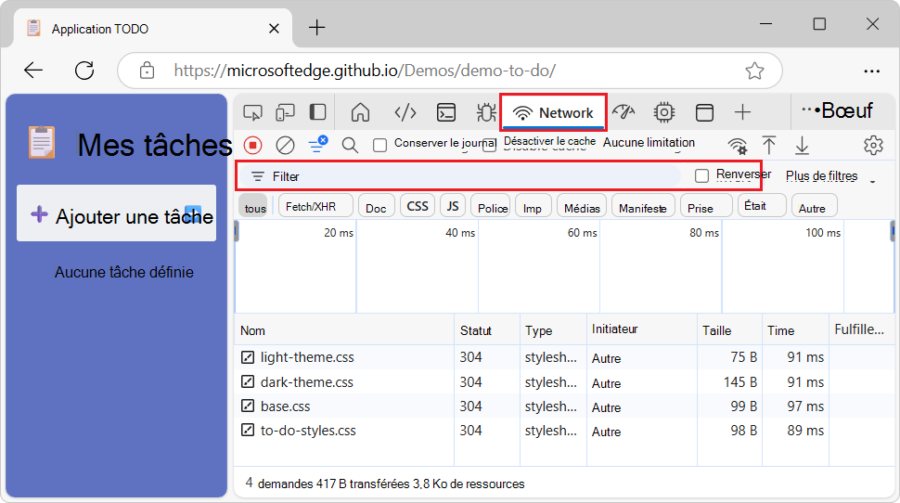Viewport: 900px width, 503px height.
Task: Select the Fetch/XHR filter type
Action: [x=317, y=207]
